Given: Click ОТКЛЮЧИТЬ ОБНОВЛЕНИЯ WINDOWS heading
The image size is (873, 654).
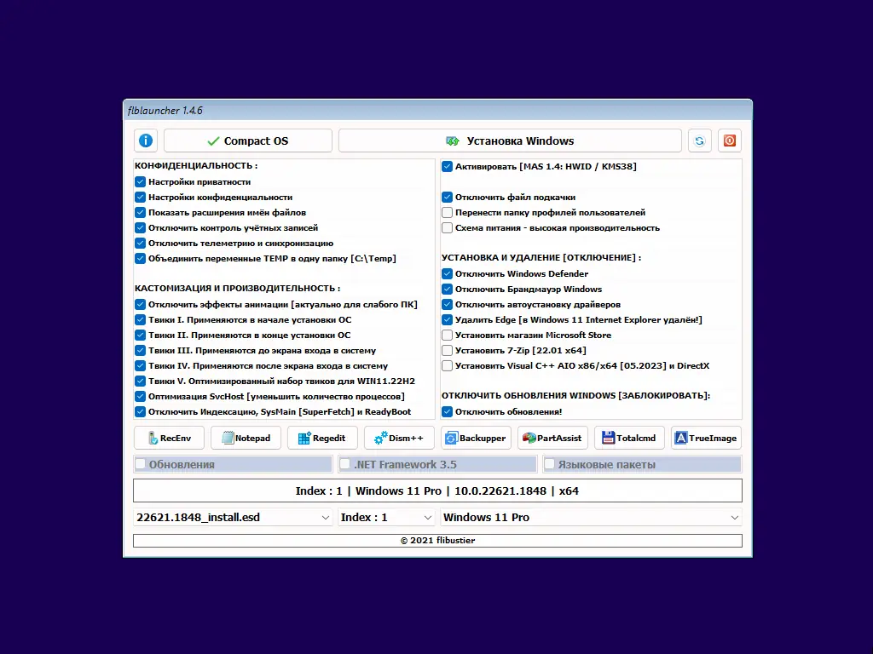Looking at the screenshot, I should coord(575,395).
